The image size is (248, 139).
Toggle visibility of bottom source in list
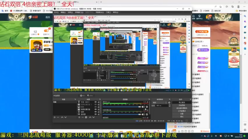(x=95, y=114)
